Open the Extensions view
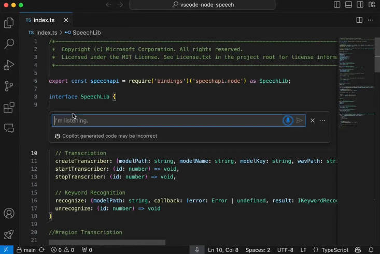The height and width of the screenshot is (254, 380). tap(9, 107)
